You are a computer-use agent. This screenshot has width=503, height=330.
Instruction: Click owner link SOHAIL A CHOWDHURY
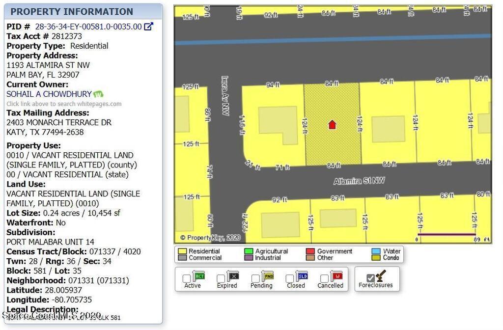point(49,94)
